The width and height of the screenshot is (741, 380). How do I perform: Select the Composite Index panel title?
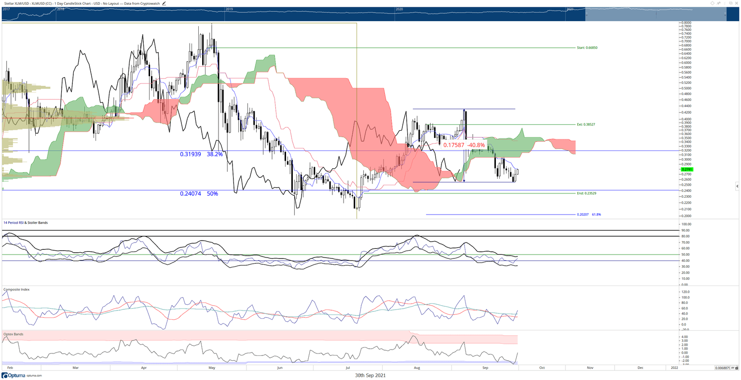pyautogui.click(x=16, y=289)
